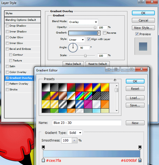Image resolution: width=159 pixels, height=165 pixels.
Task: Enable Color Overlay checkbox
Action: (x=7, y=72)
